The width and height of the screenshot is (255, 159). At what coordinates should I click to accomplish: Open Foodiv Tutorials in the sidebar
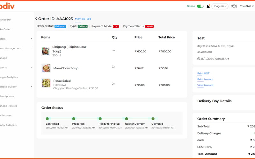(8, 125)
